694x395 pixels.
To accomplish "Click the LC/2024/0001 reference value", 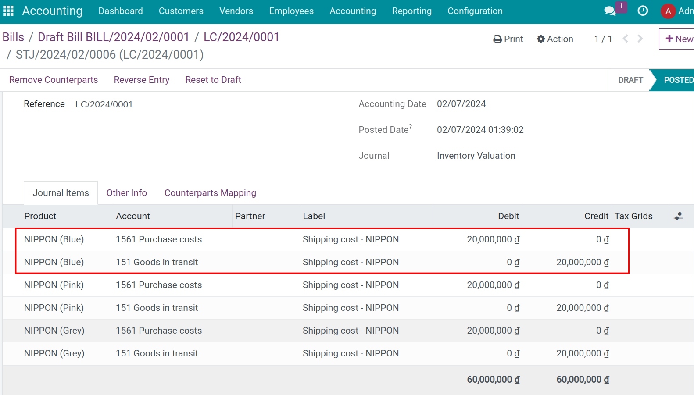I will click(104, 104).
